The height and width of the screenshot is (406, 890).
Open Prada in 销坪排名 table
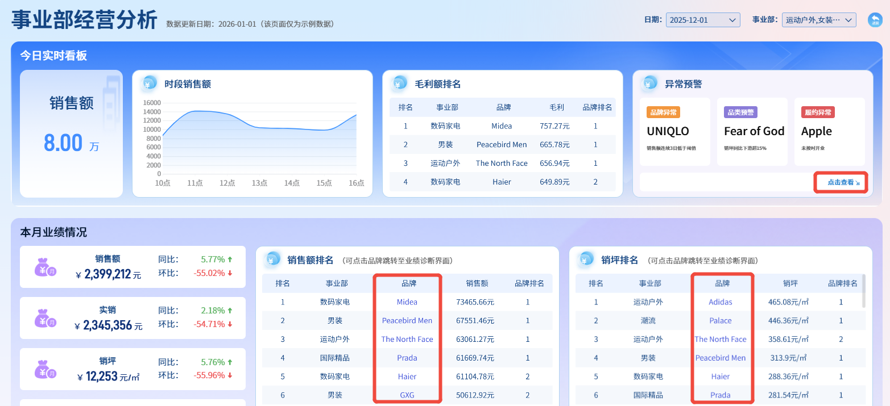[721, 395]
